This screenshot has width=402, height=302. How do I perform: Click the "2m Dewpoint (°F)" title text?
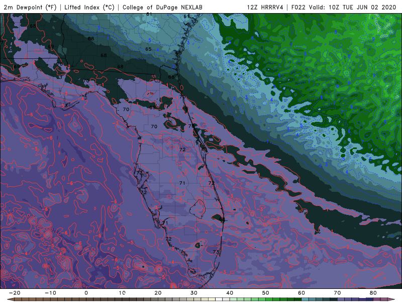30,7
